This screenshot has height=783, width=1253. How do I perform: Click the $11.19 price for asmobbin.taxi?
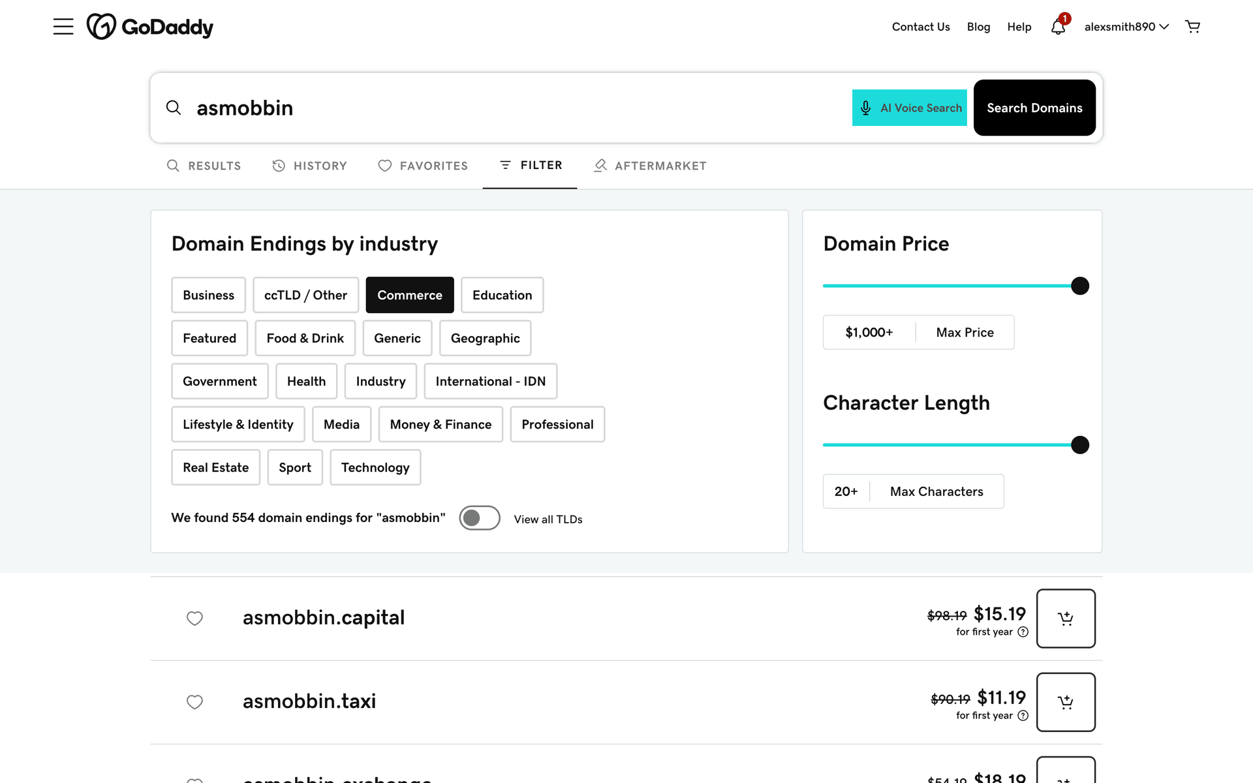1002,698
